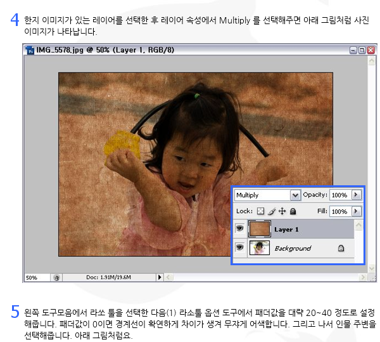Hide the Background layer eye icon
The height and width of the screenshot is (342, 380).
tap(239, 247)
